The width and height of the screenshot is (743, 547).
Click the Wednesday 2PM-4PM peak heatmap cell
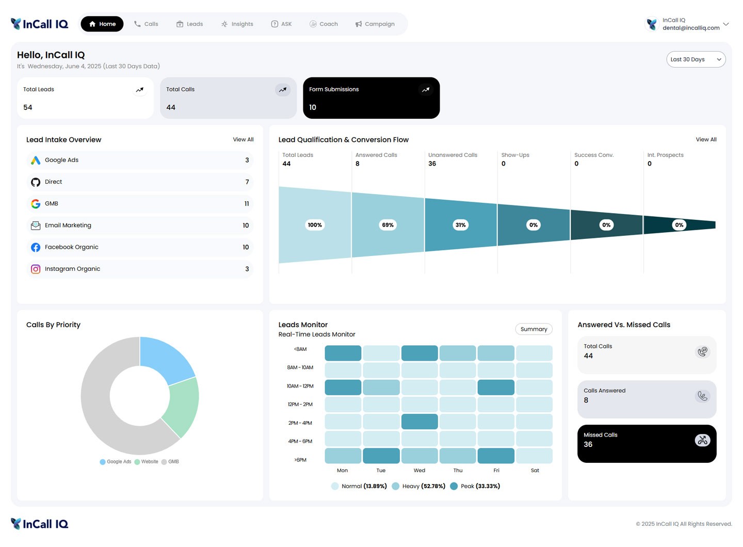[x=419, y=422]
